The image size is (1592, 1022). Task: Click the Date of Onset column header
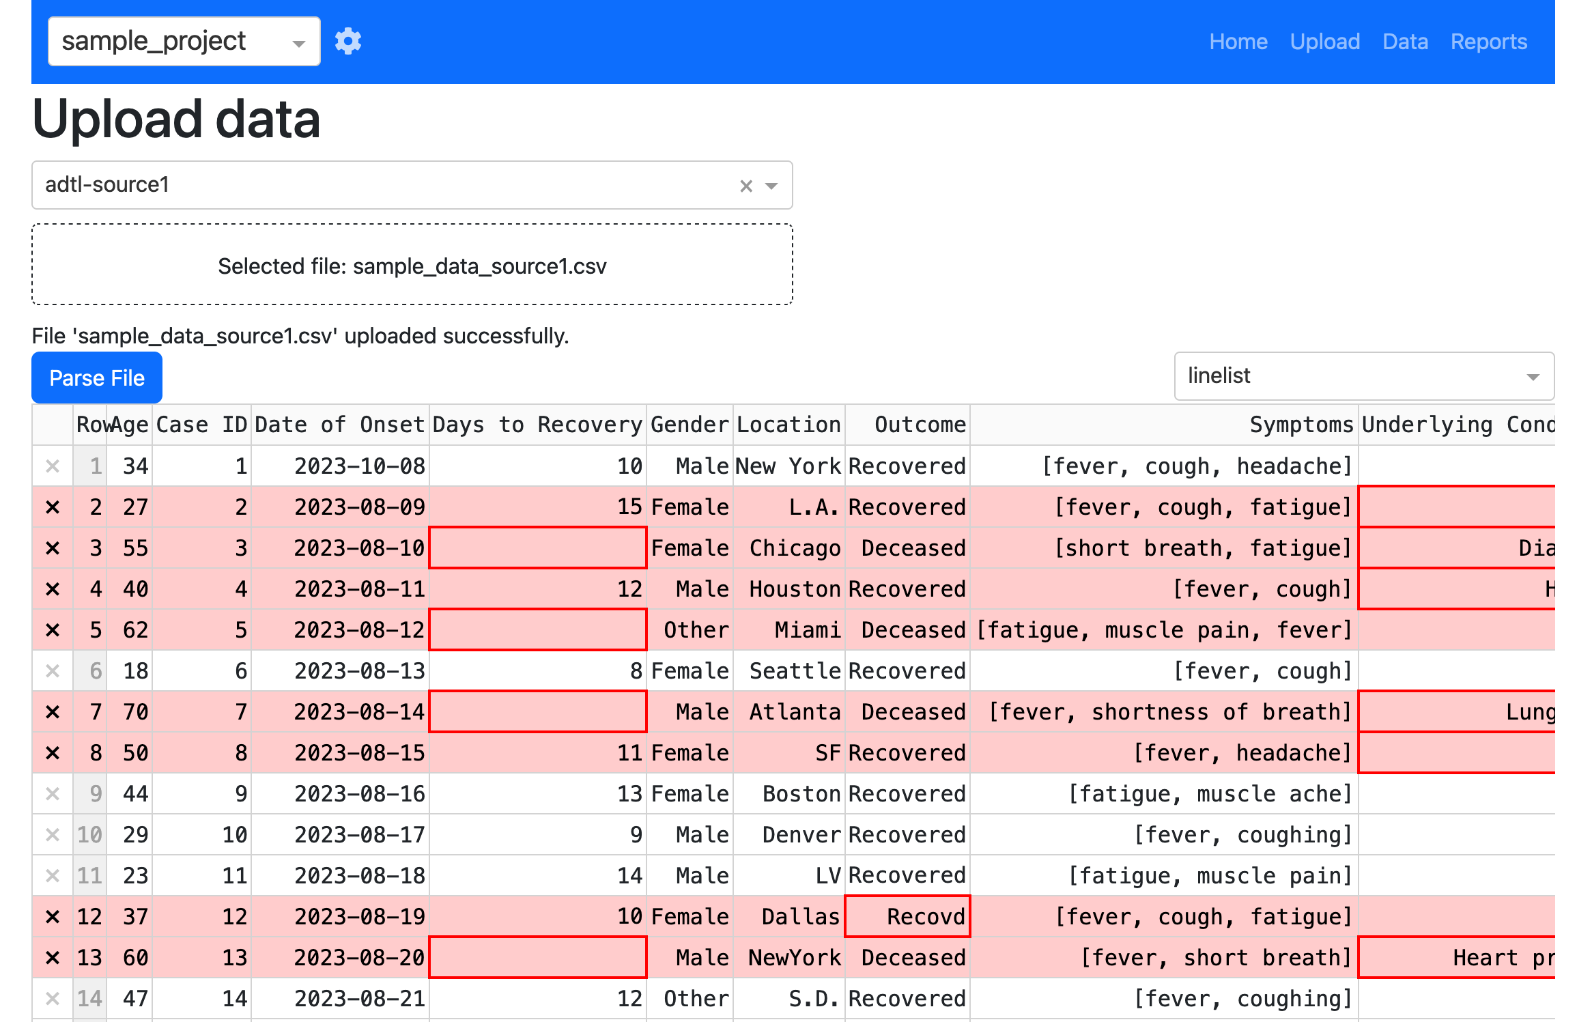(340, 425)
